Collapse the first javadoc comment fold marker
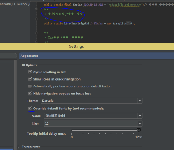174x150 pixels. pos(36,10)
